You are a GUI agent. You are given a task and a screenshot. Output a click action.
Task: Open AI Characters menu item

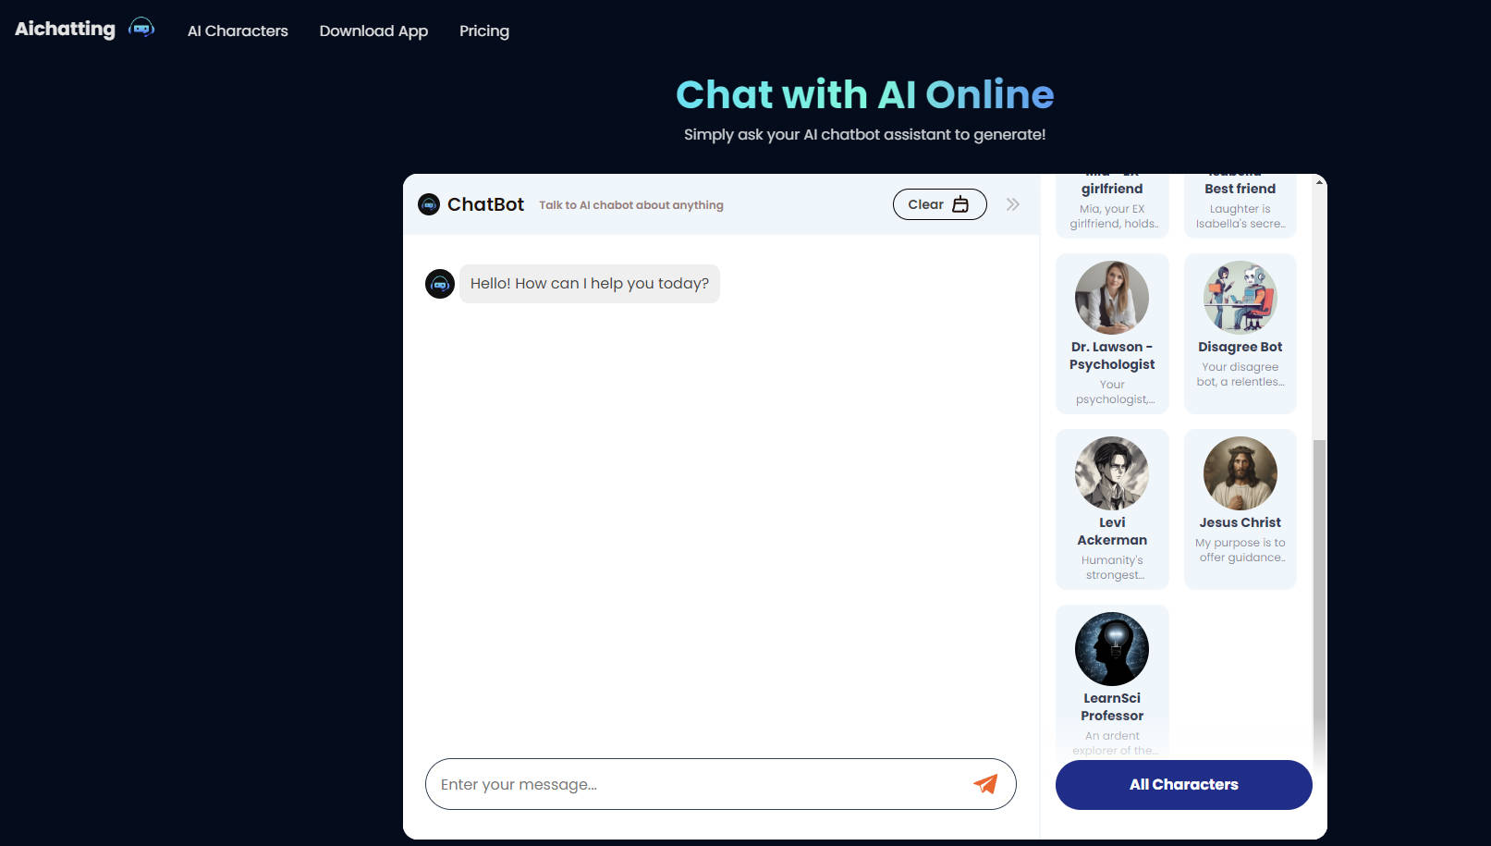pos(238,31)
